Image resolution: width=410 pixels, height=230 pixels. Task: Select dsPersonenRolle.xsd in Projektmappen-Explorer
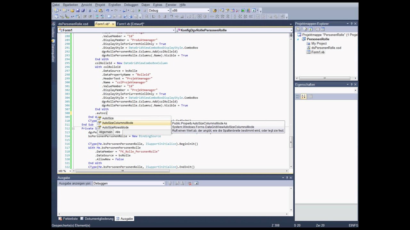coord(326,48)
